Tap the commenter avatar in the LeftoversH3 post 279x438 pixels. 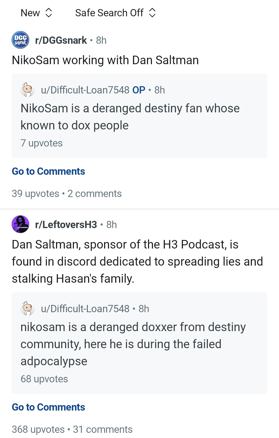click(x=28, y=308)
